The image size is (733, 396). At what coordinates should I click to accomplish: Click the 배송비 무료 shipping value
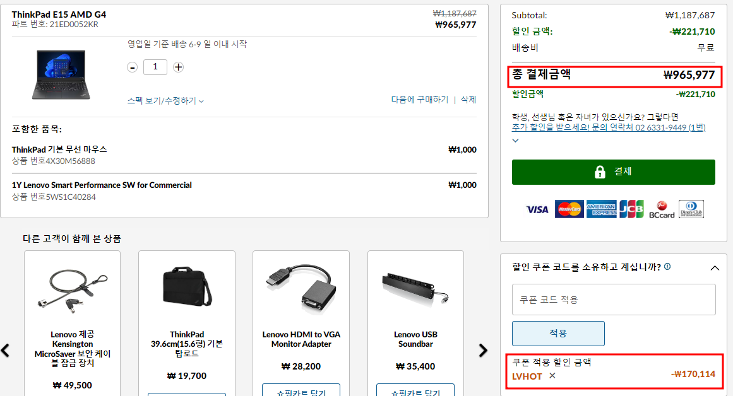tap(706, 47)
